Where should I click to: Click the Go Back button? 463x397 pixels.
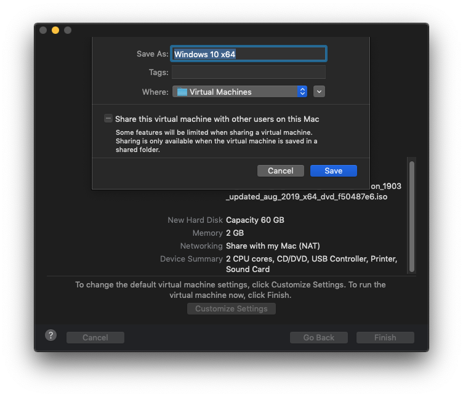[x=318, y=337]
